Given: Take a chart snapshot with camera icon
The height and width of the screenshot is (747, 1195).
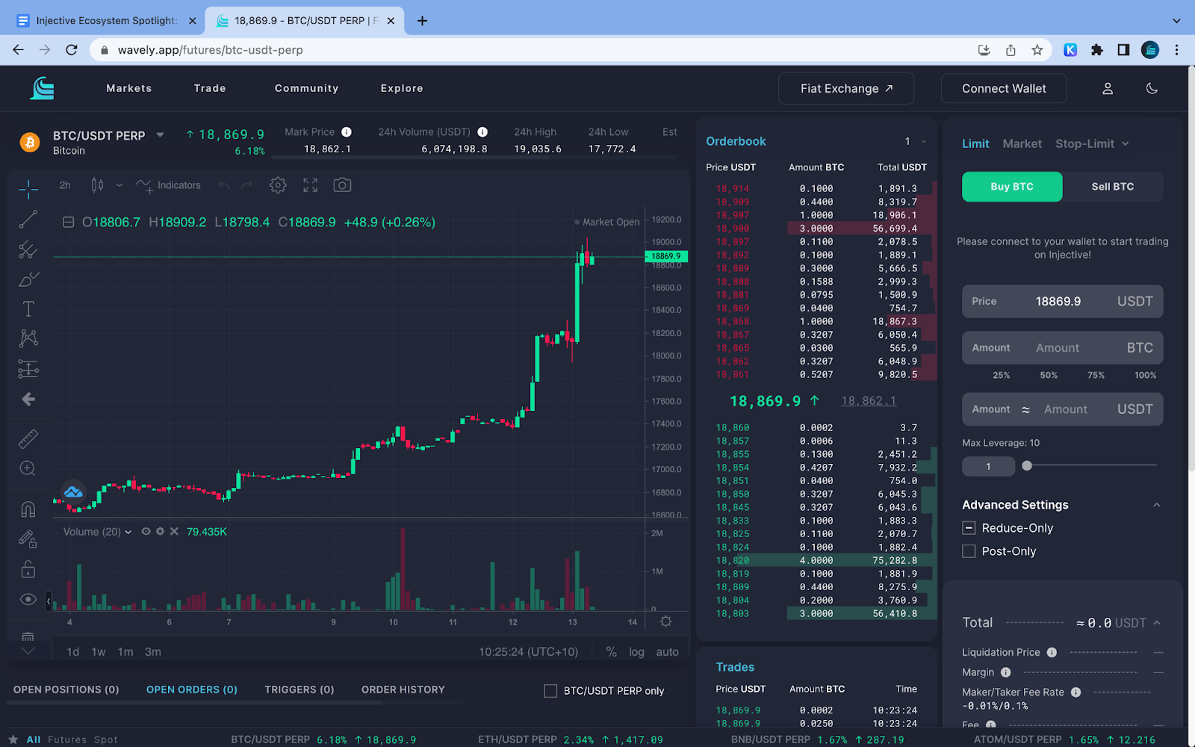Looking at the screenshot, I should 342,185.
